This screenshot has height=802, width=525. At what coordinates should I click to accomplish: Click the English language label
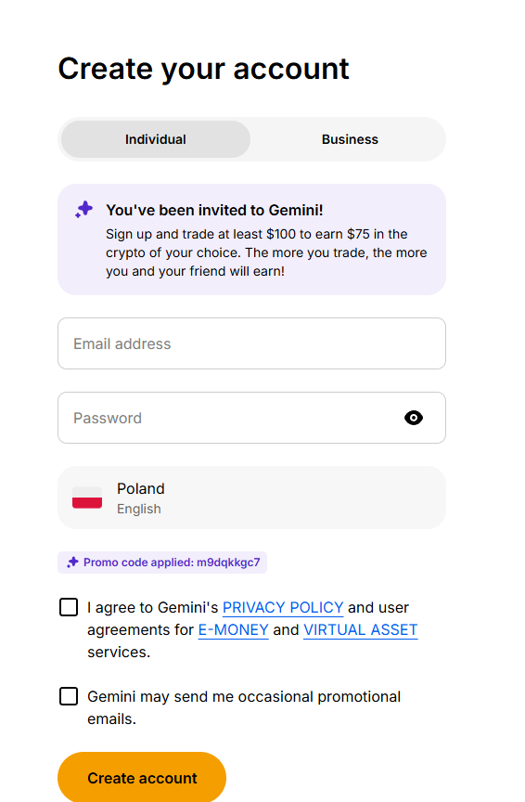[139, 509]
